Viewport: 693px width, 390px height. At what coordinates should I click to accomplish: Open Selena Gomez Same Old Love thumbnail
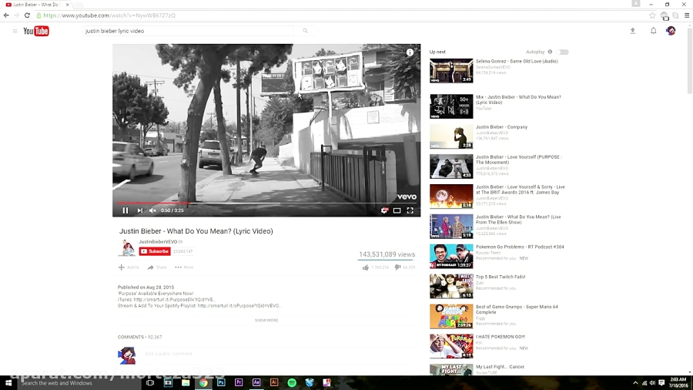451,71
